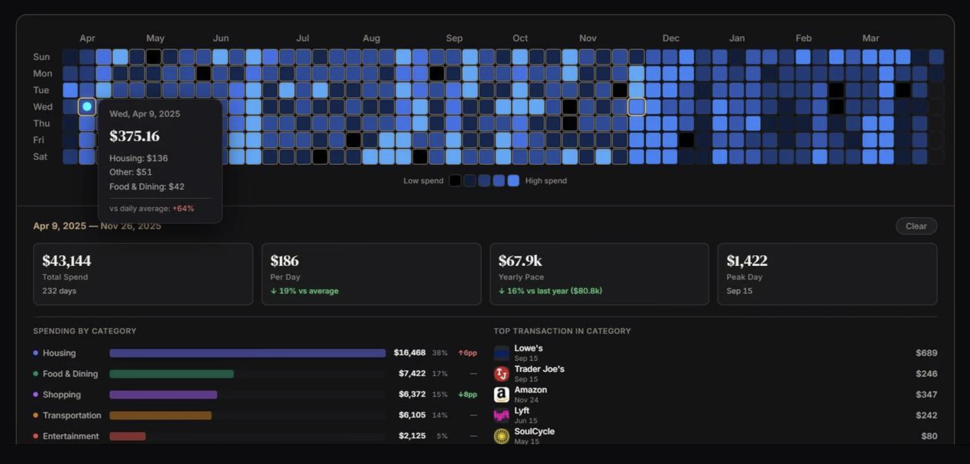
Task: Select the brightest High spend legend swatch
Action: pyautogui.click(x=513, y=180)
